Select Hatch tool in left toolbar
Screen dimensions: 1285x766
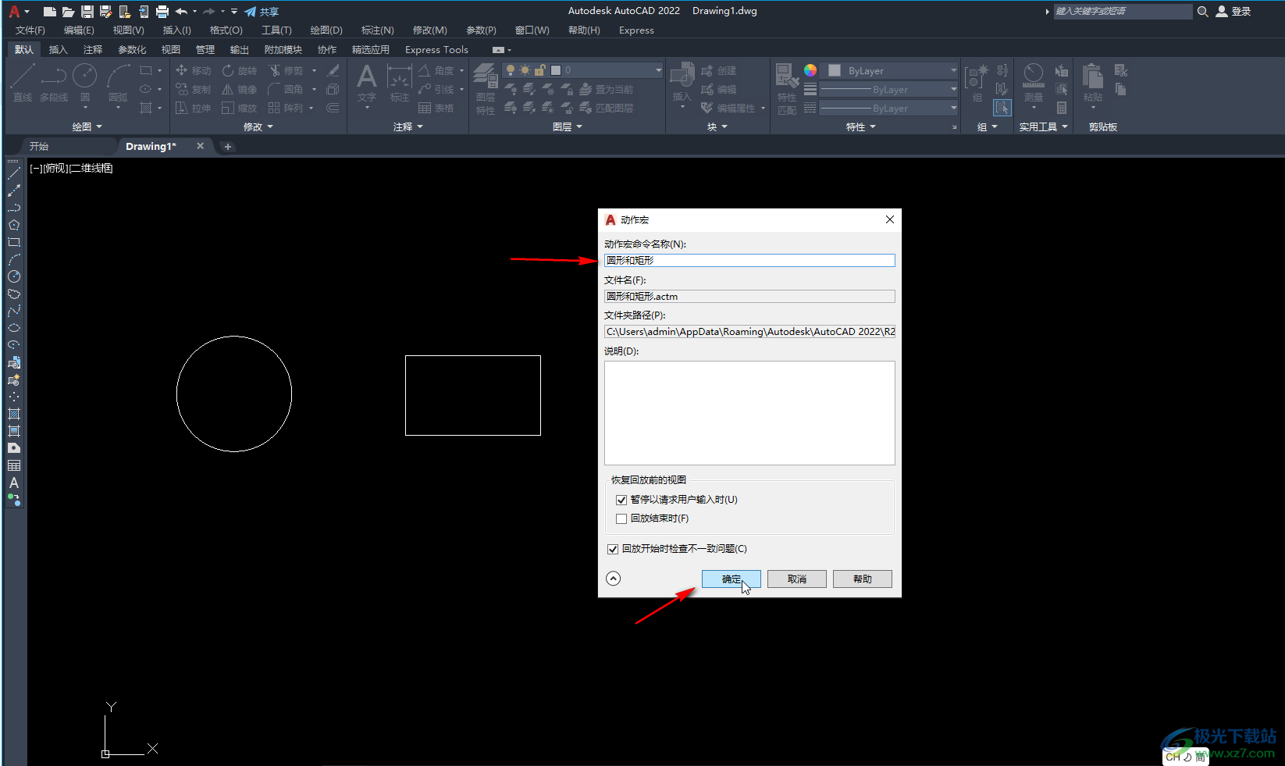(14, 414)
